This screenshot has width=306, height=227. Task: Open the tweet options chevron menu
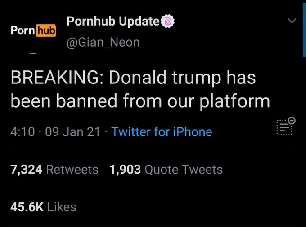click(292, 21)
